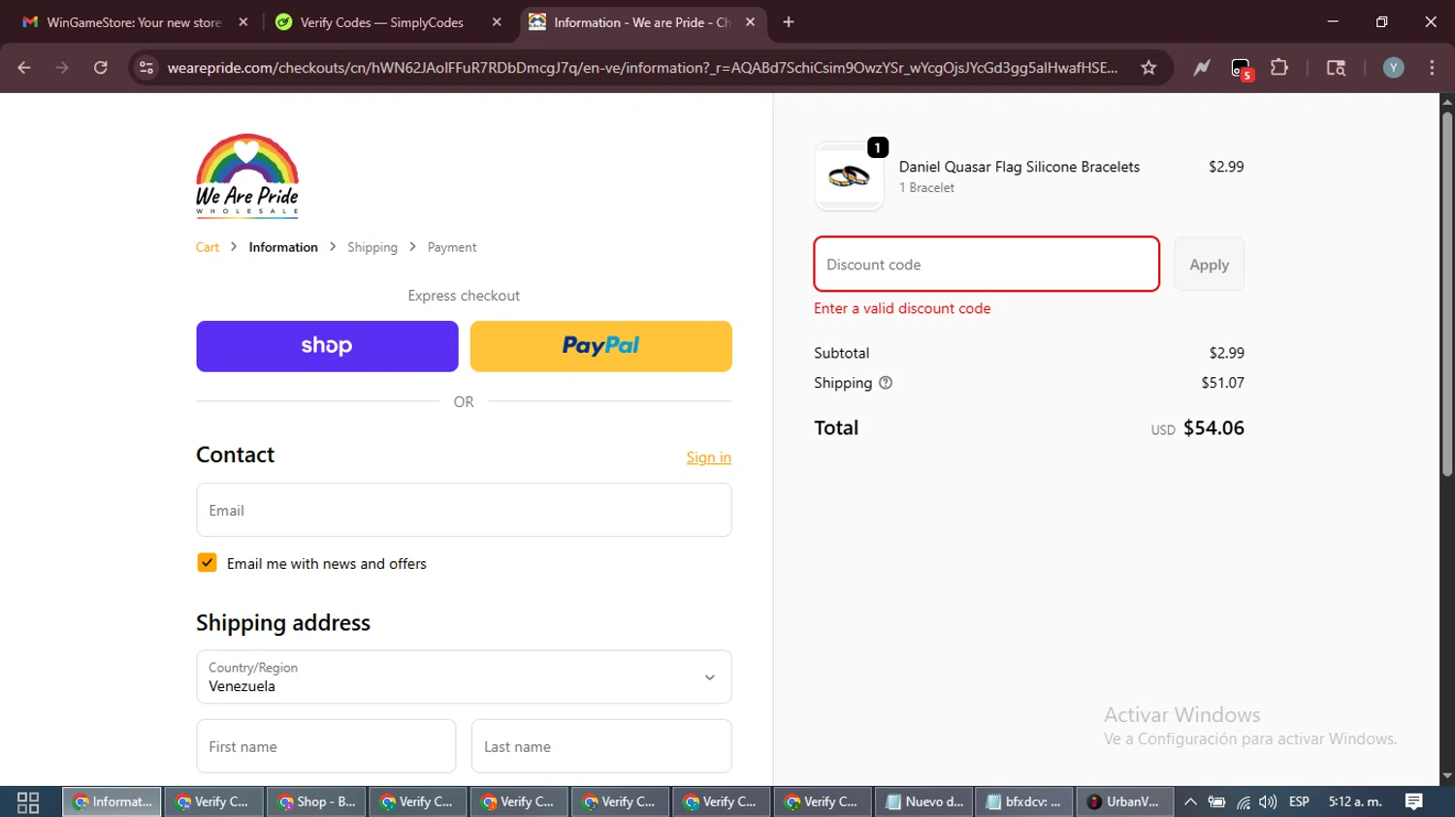Click the lightning-shaped extension icon in toolbar
This screenshot has height=817, width=1455.
pyautogui.click(x=1202, y=68)
